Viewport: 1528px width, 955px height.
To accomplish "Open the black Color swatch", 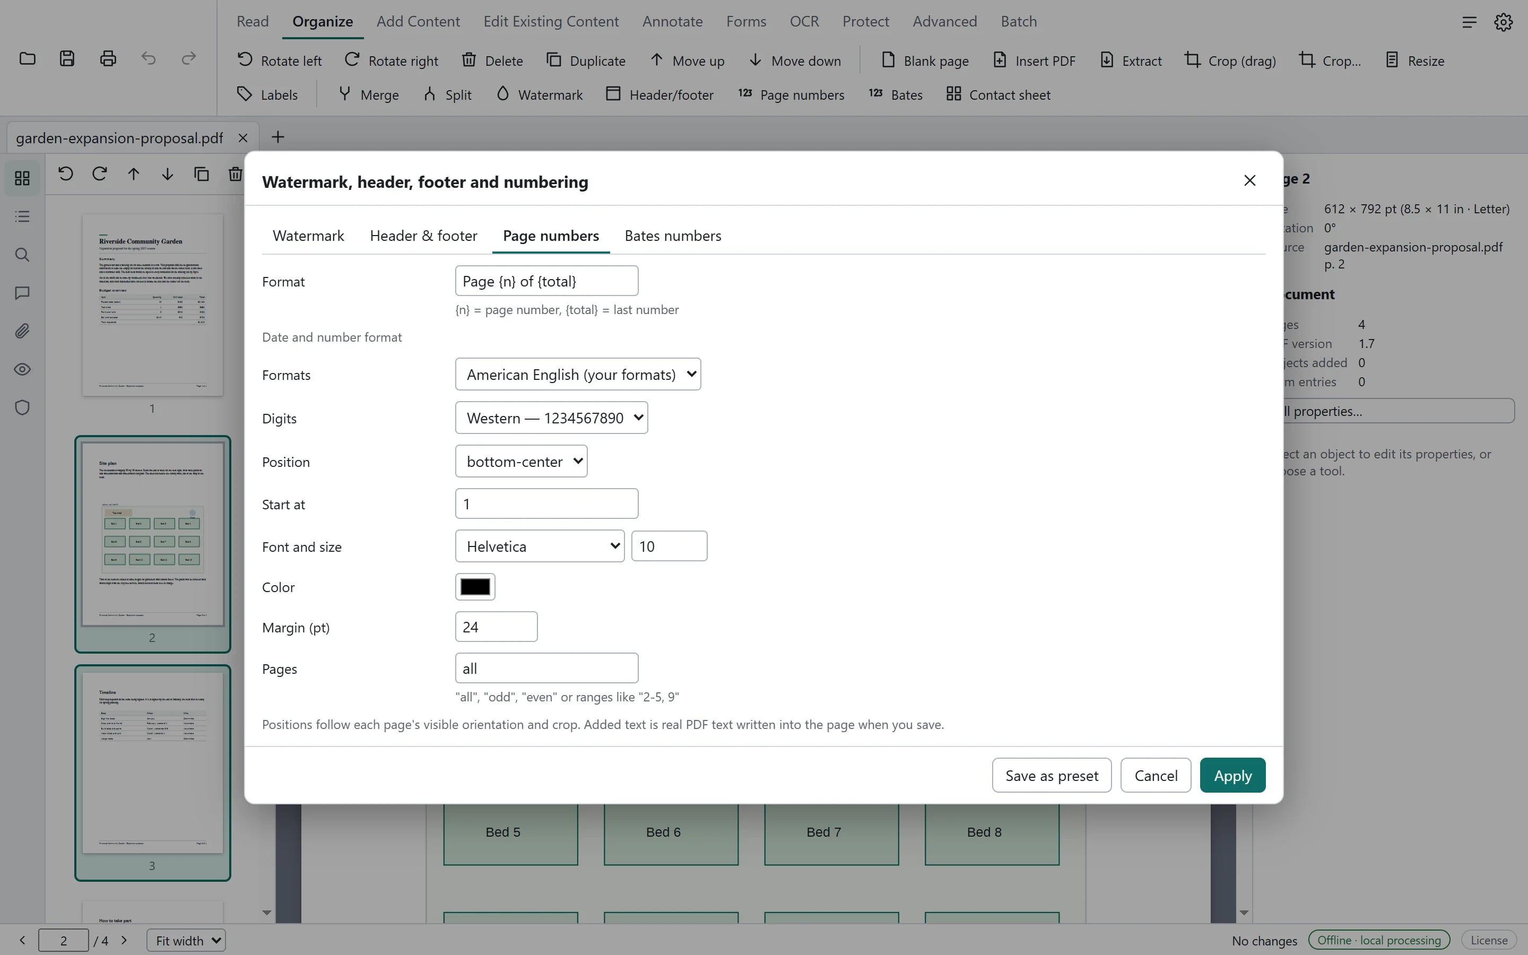I will 475,587.
